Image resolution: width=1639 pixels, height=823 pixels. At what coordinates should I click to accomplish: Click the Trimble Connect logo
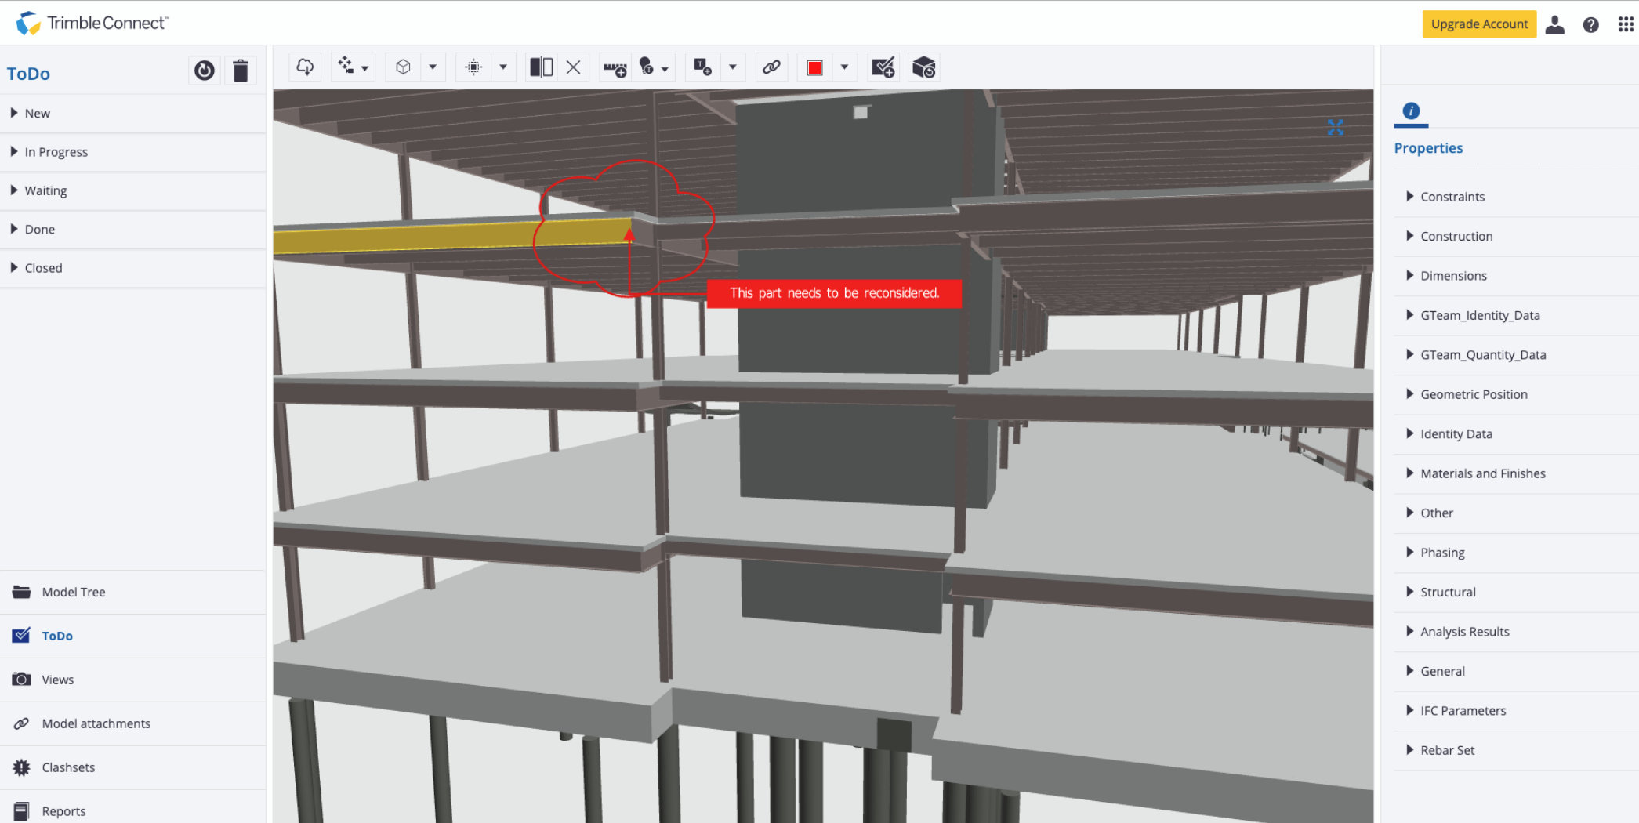(92, 24)
